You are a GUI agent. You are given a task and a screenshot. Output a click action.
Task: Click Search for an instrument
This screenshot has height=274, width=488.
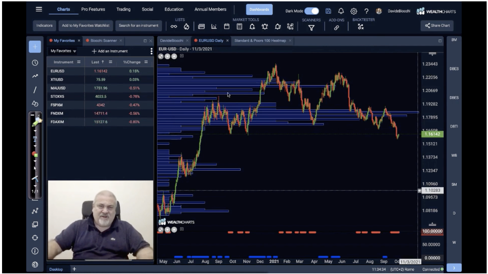click(139, 26)
